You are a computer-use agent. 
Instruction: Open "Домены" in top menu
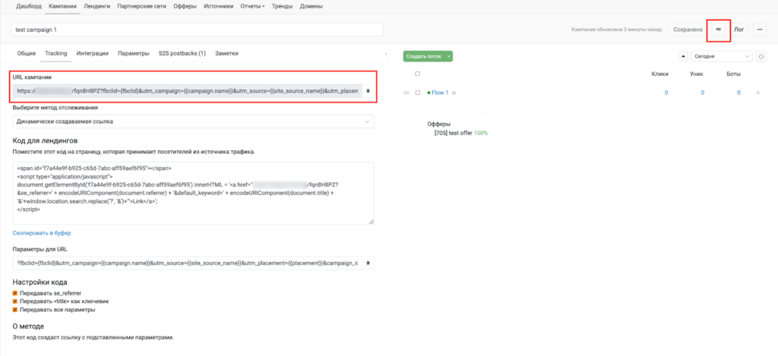(311, 6)
